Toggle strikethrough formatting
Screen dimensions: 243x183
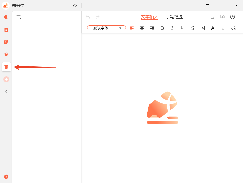click(192, 28)
